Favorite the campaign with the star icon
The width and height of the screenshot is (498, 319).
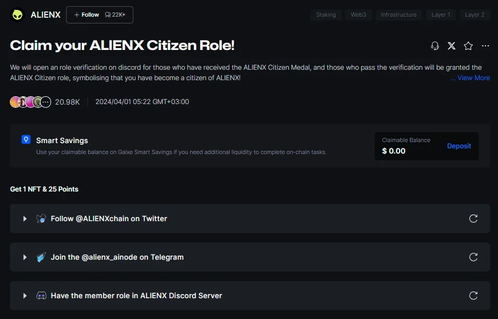click(468, 46)
